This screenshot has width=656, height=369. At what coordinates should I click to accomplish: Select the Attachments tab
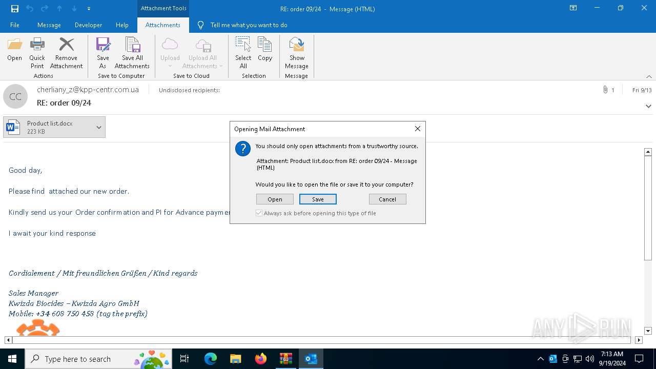pos(163,25)
